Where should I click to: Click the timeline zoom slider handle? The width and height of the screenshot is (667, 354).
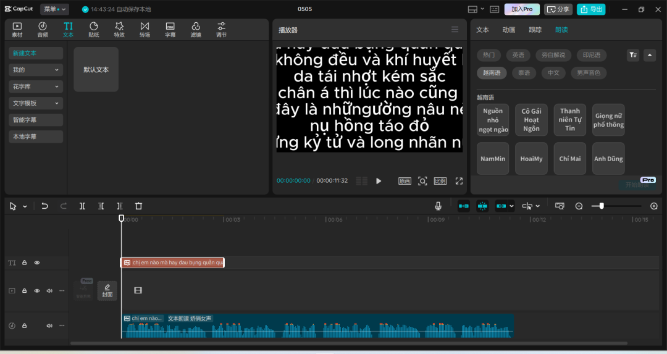click(602, 206)
